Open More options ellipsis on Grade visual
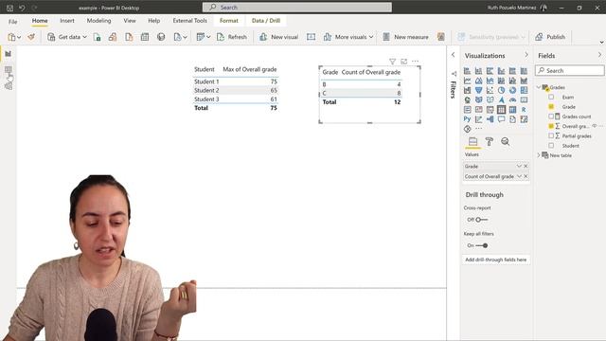The height and width of the screenshot is (341, 606). [415, 61]
